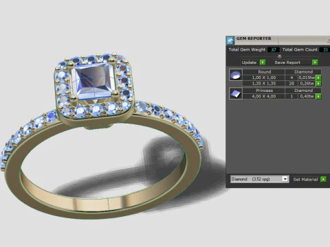Screen dimensions: 330x247
Task: Select the Round gem shape icon
Action: (236, 75)
